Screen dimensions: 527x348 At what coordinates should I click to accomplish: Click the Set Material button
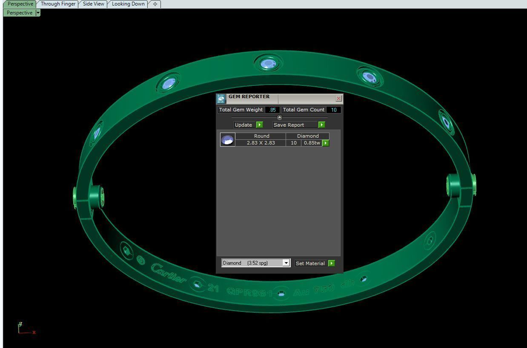[x=311, y=263]
